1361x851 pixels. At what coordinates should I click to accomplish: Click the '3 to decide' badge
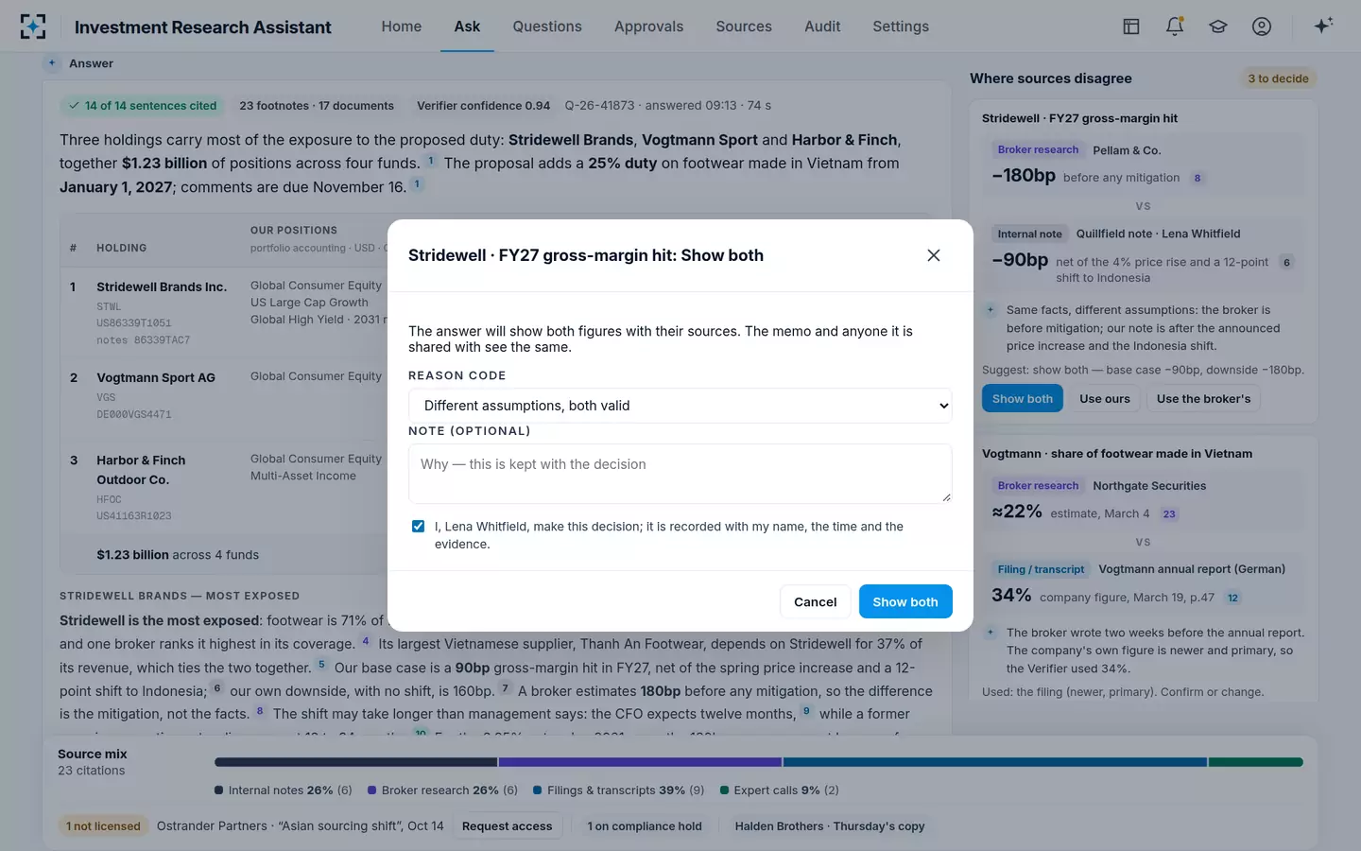(1278, 78)
